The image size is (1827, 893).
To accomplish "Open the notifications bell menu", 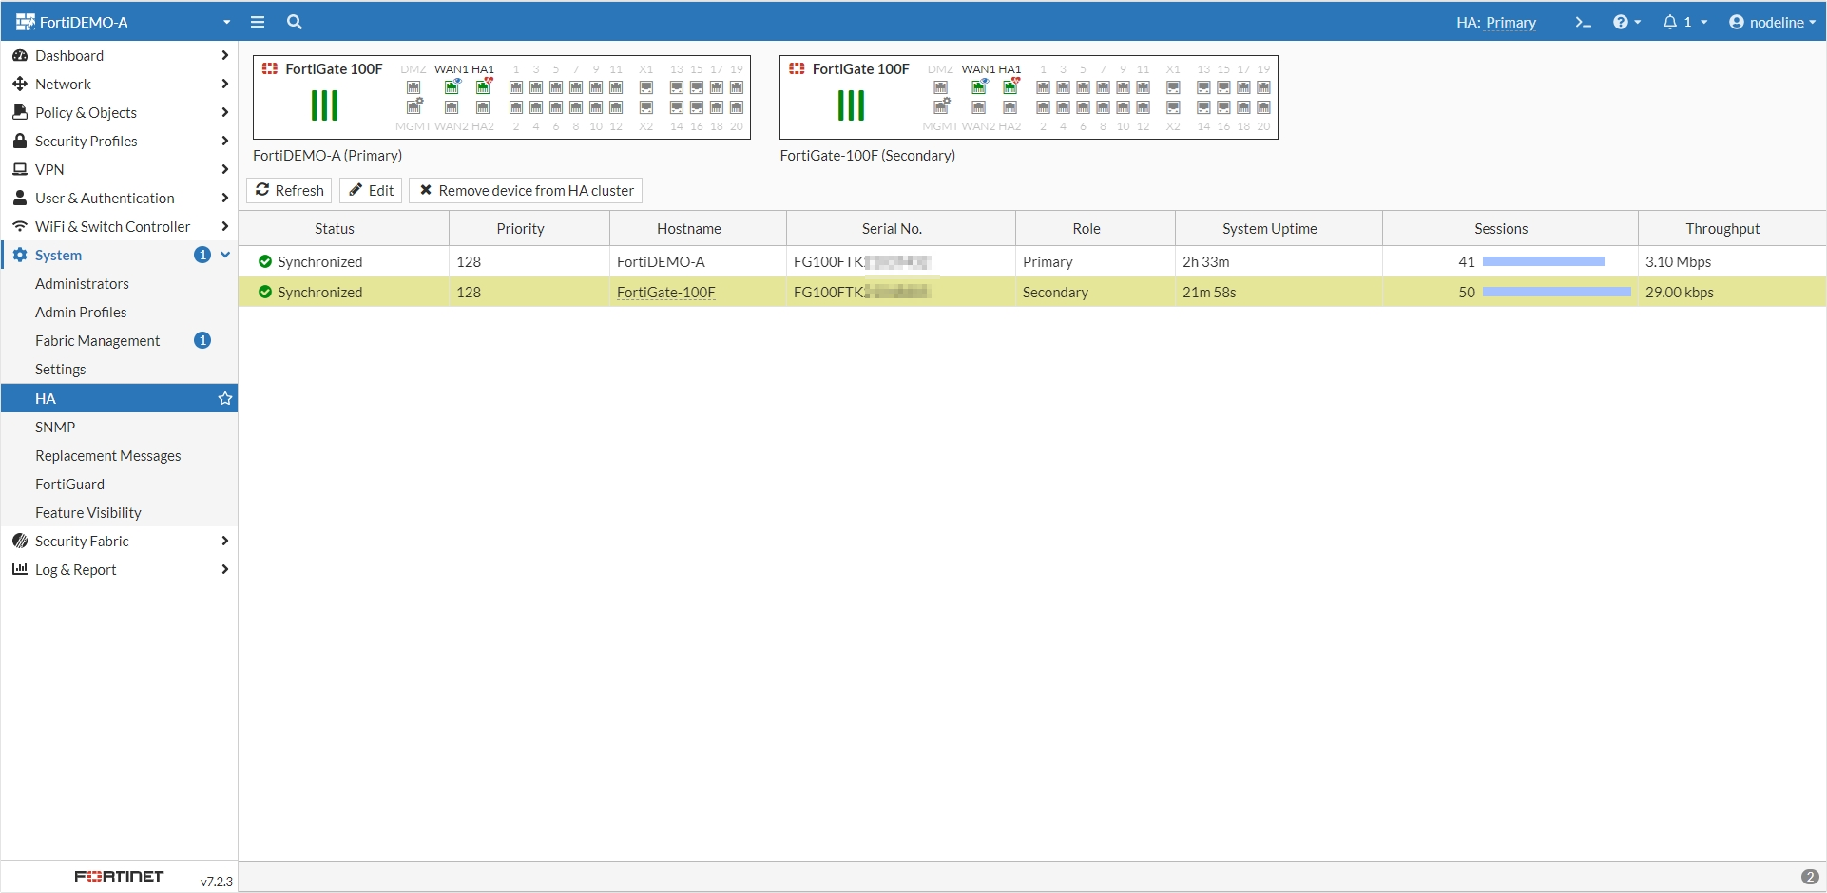I will [1684, 22].
